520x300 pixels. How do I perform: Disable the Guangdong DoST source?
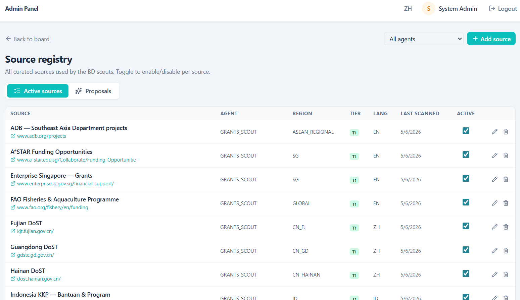(466, 250)
